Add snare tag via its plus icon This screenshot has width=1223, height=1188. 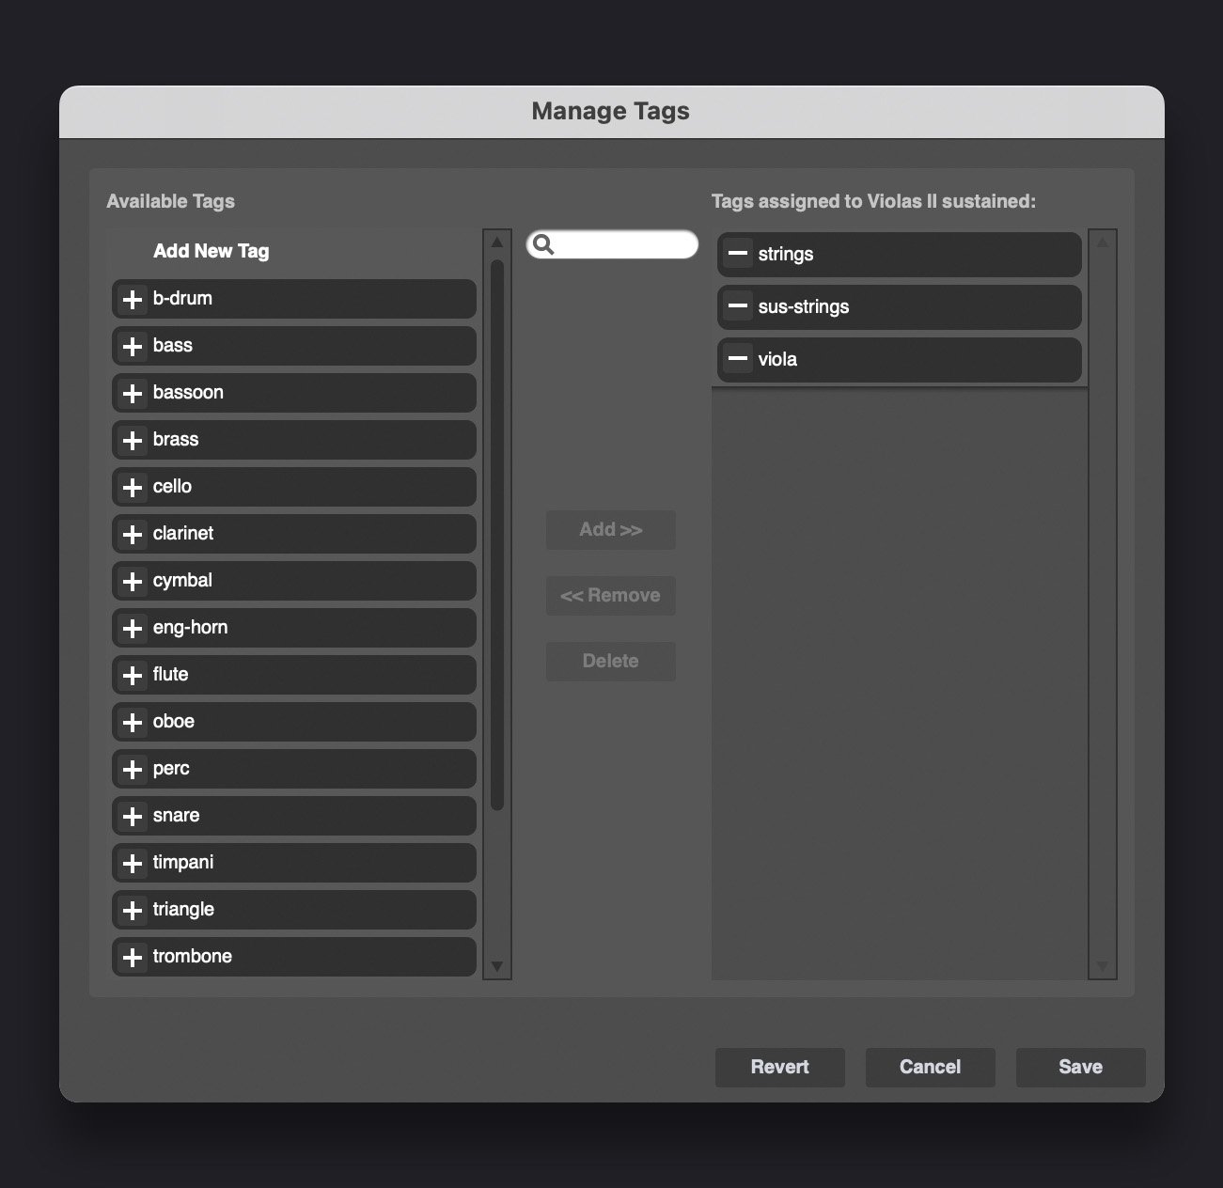[x=133, y=816]
